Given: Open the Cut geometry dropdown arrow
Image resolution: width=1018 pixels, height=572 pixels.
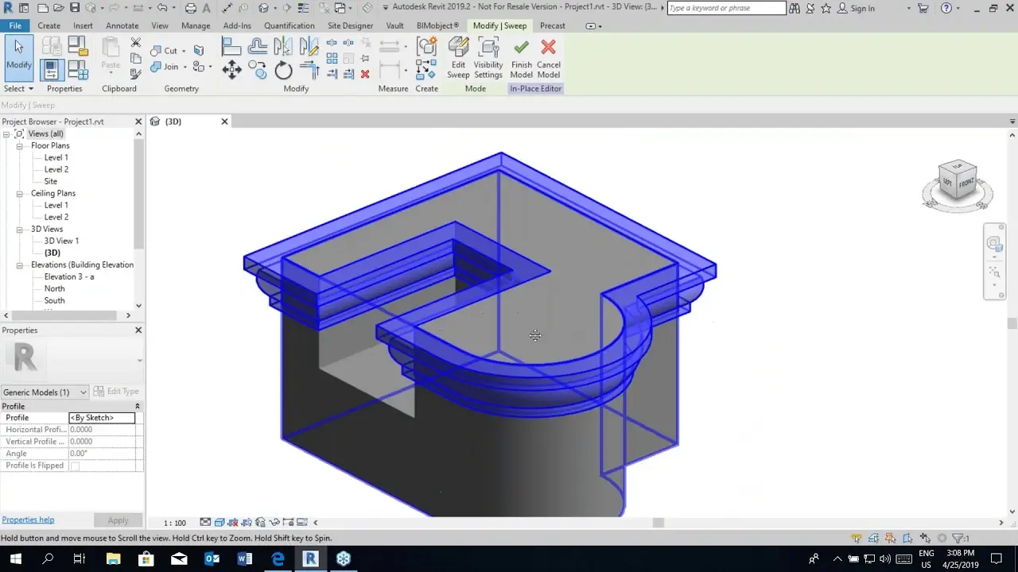Looking at the screenshot, I should [184, 51].
